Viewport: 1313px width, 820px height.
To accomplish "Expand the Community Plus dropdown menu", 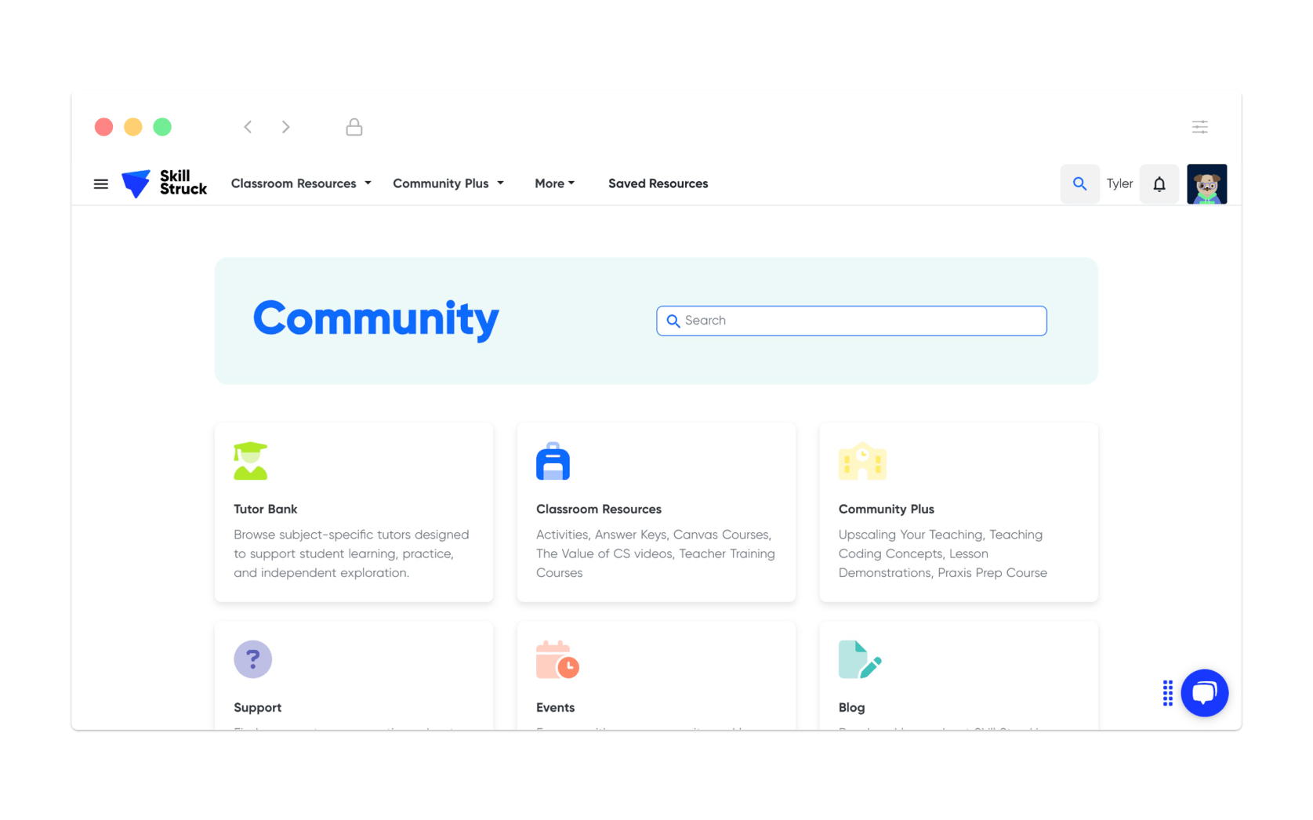I will pyautogui.click(x=448, y=183).
